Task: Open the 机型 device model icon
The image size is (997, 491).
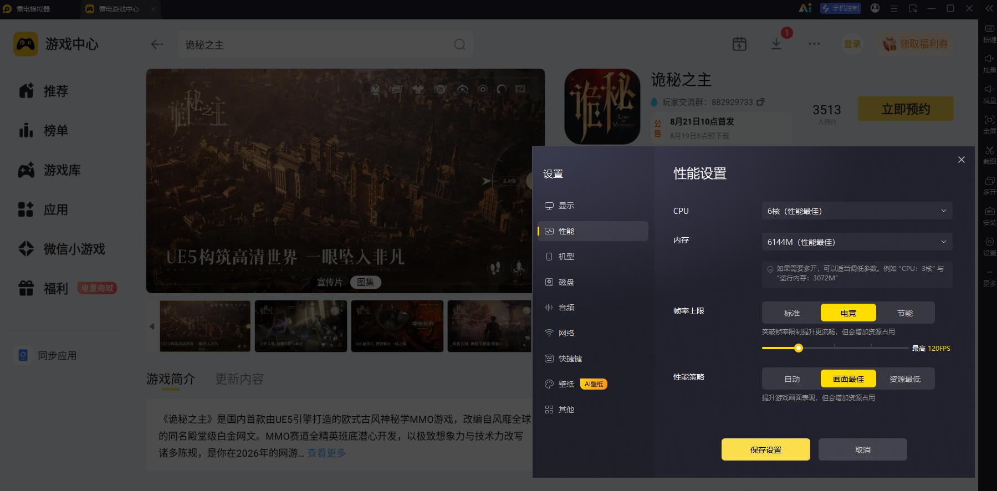Action: pos(549,257)
